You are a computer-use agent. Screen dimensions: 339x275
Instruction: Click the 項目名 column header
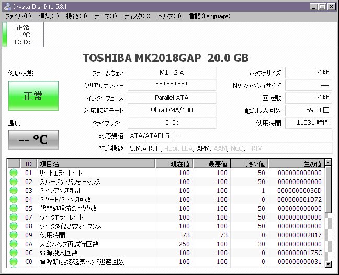[96, 164]
